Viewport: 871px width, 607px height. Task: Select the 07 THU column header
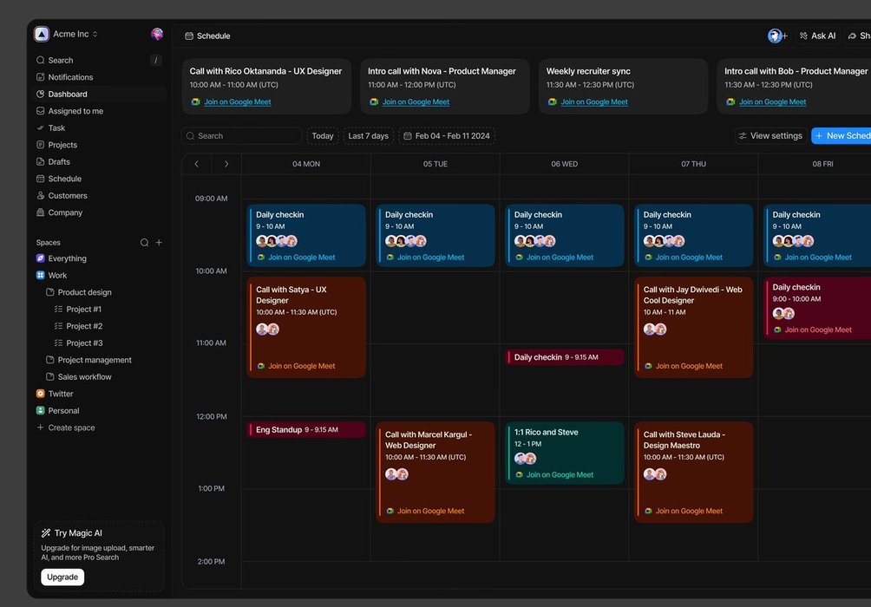point(693,164)
